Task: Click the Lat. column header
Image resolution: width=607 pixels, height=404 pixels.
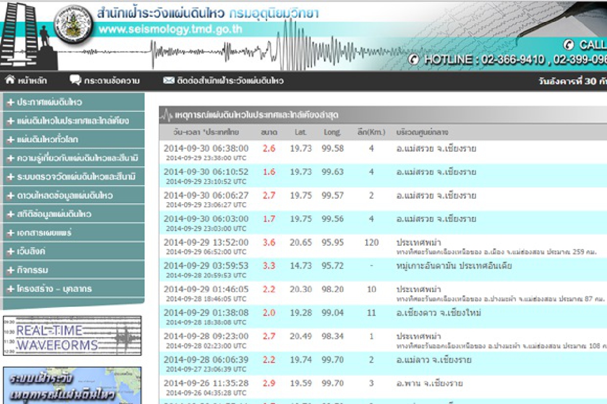Action: [300, 132]
